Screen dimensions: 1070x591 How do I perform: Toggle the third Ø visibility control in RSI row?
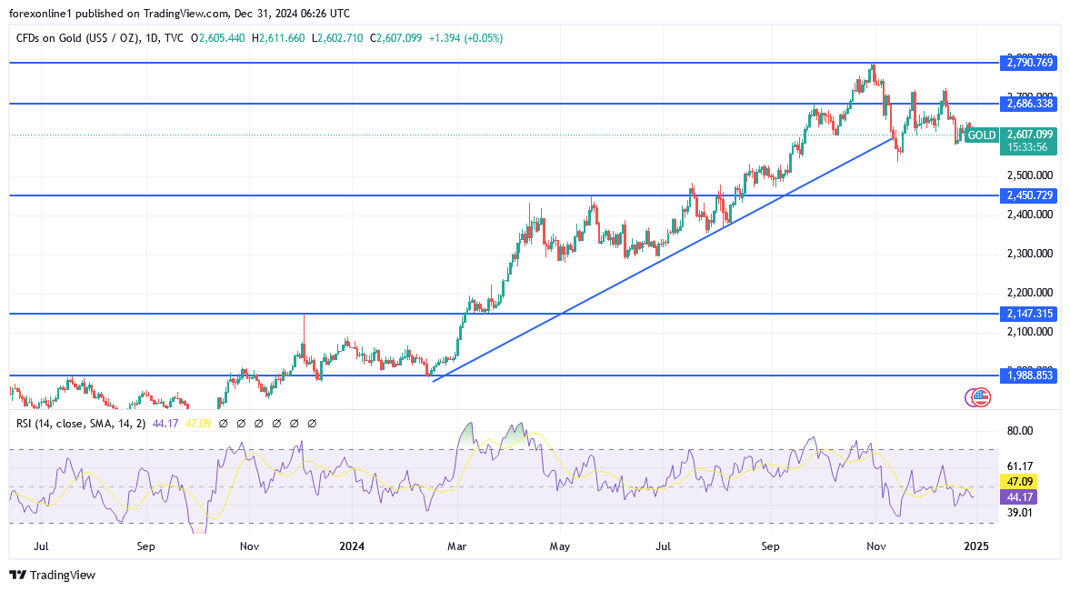click(259, 423)
